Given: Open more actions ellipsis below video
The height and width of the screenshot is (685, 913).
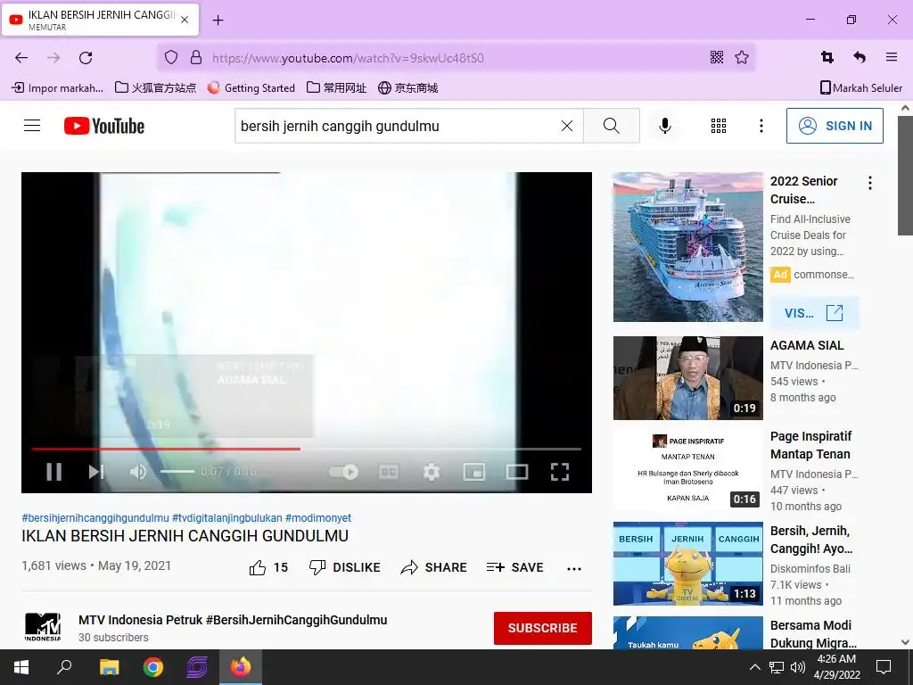Looking at the screenshot, I should [574, 568].
